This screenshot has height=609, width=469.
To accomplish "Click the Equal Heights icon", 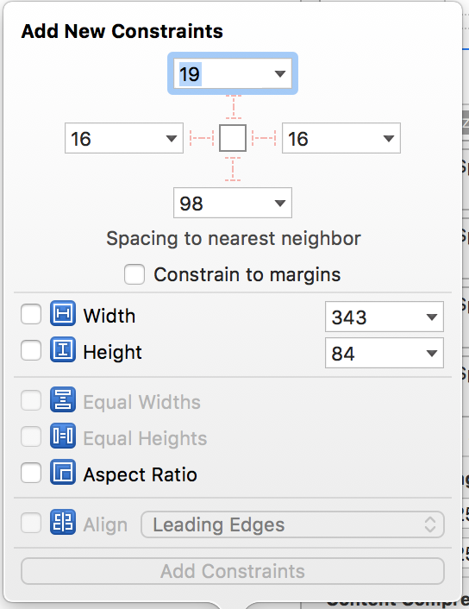I will (x=63, y=436).
